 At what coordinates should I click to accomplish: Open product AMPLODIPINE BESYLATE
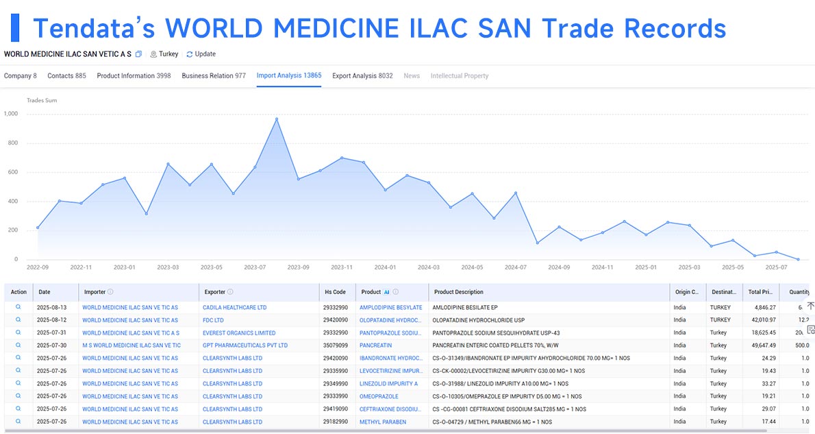[x=391, y=308]
